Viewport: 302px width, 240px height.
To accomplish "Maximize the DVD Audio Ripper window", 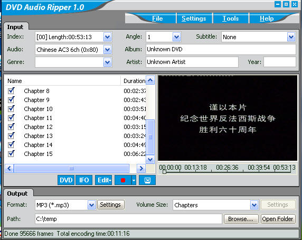I will coord(286,4).
